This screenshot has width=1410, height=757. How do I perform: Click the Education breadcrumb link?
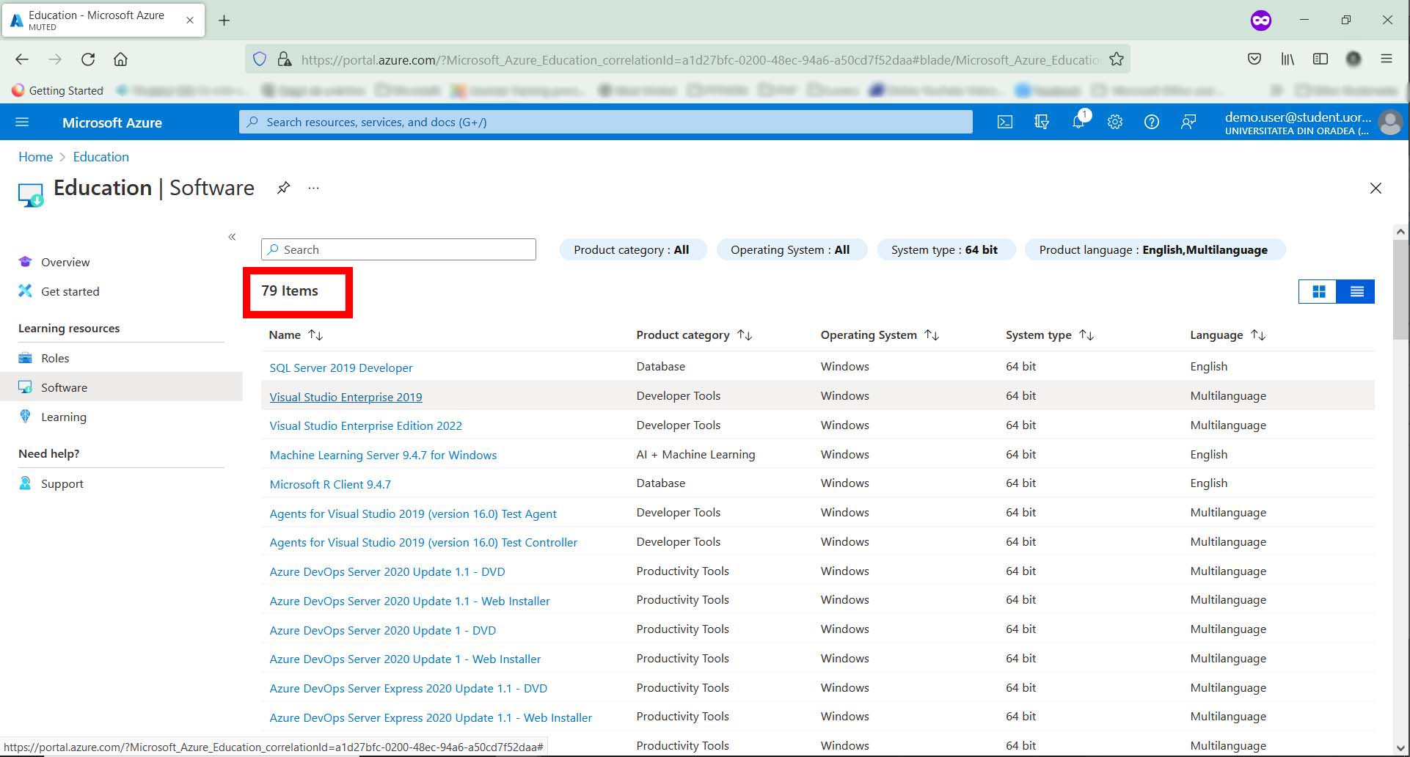coord(101,157)
